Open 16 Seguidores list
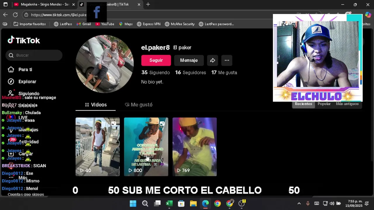The width and height of the screenshot is (374, 210). tap(191, 72)
